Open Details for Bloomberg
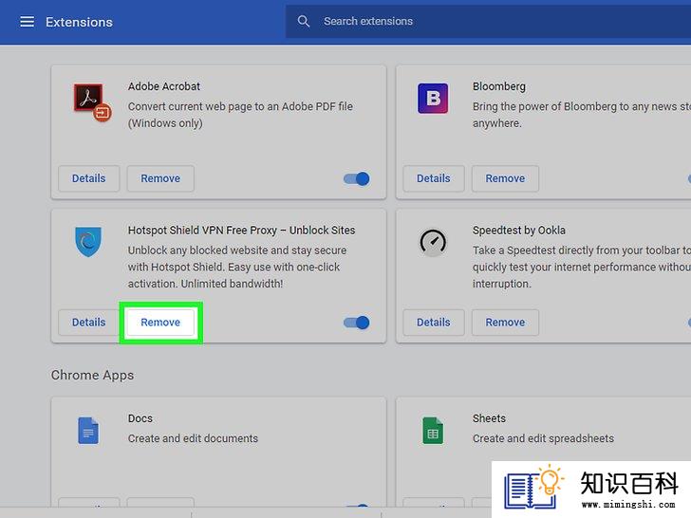The image size is (691, 518). click(434, 178)
